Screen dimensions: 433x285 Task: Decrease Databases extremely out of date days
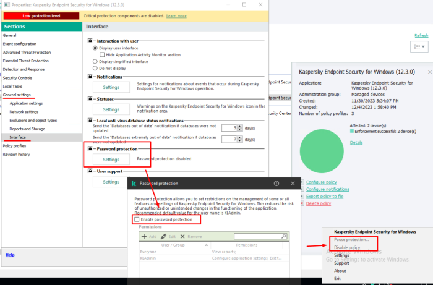point(240,141)
